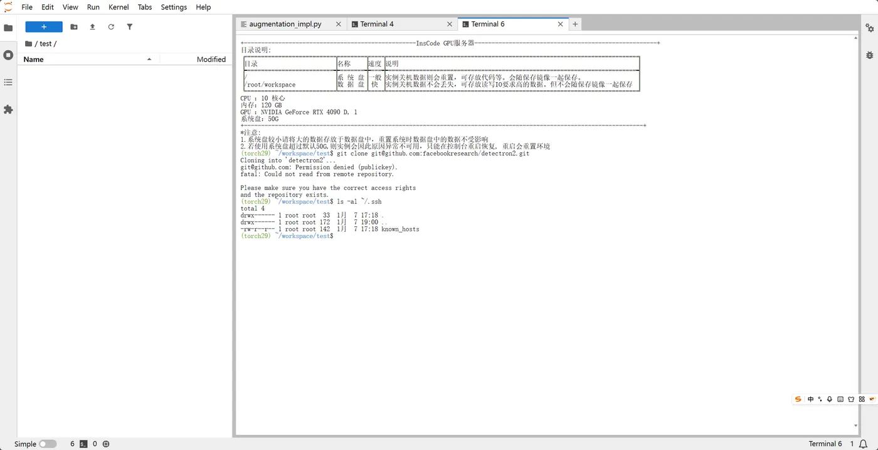Image resolution: width=878 pixels, height=450 pixels.
Task: Open the input method soft keyboard
Action: (x=840, y=399)
